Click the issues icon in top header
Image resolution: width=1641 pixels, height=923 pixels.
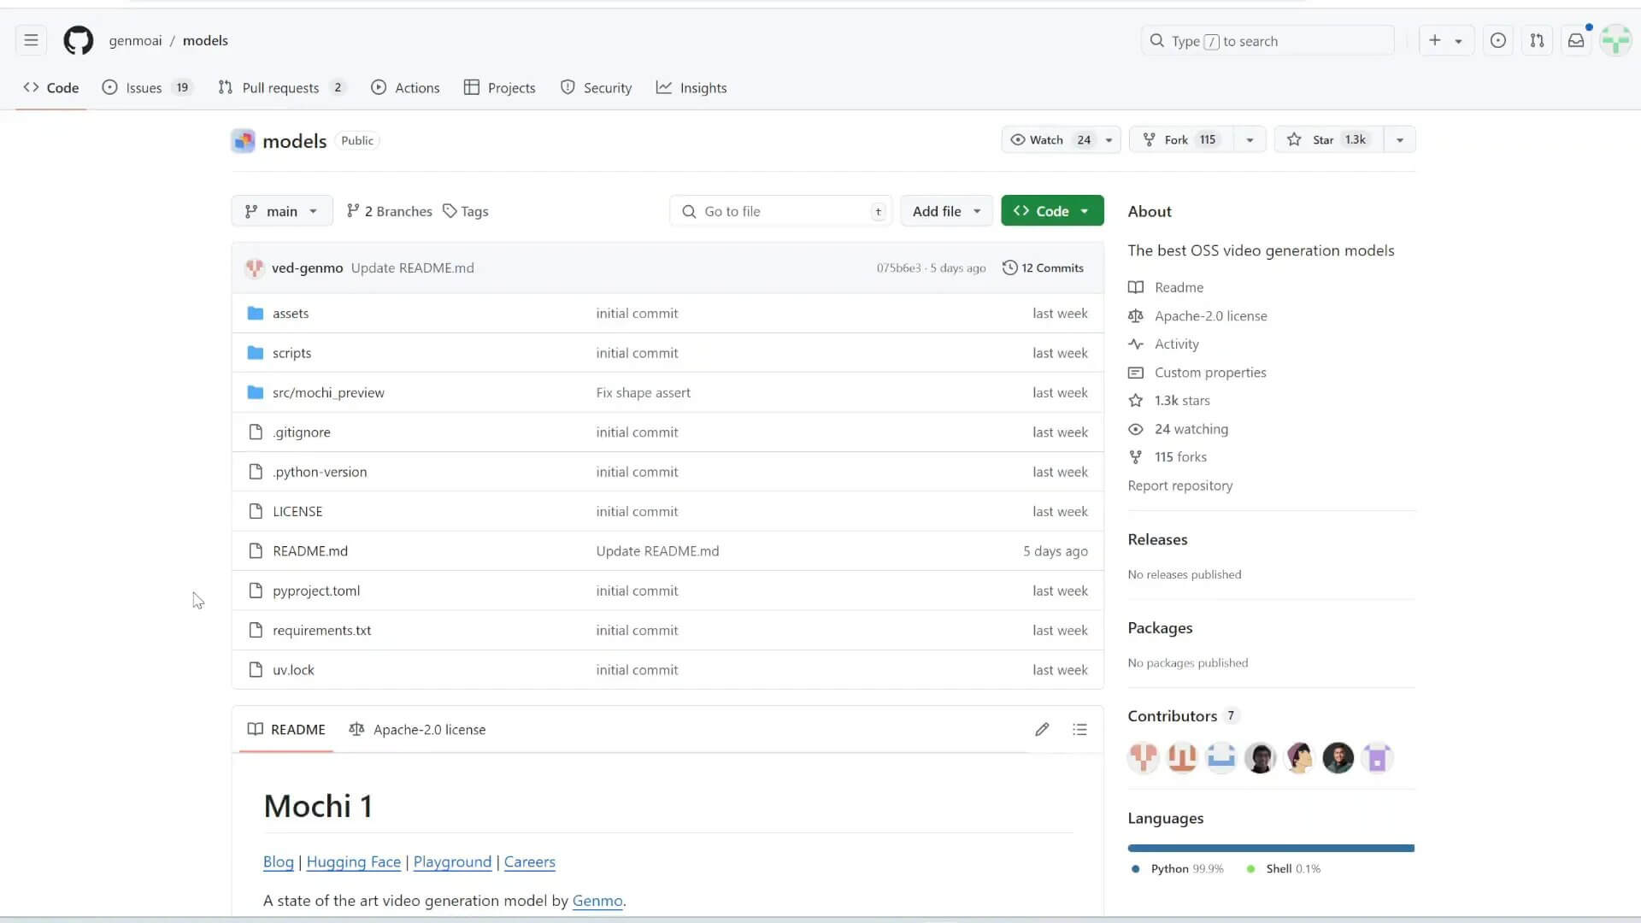tap(1497, 40)
